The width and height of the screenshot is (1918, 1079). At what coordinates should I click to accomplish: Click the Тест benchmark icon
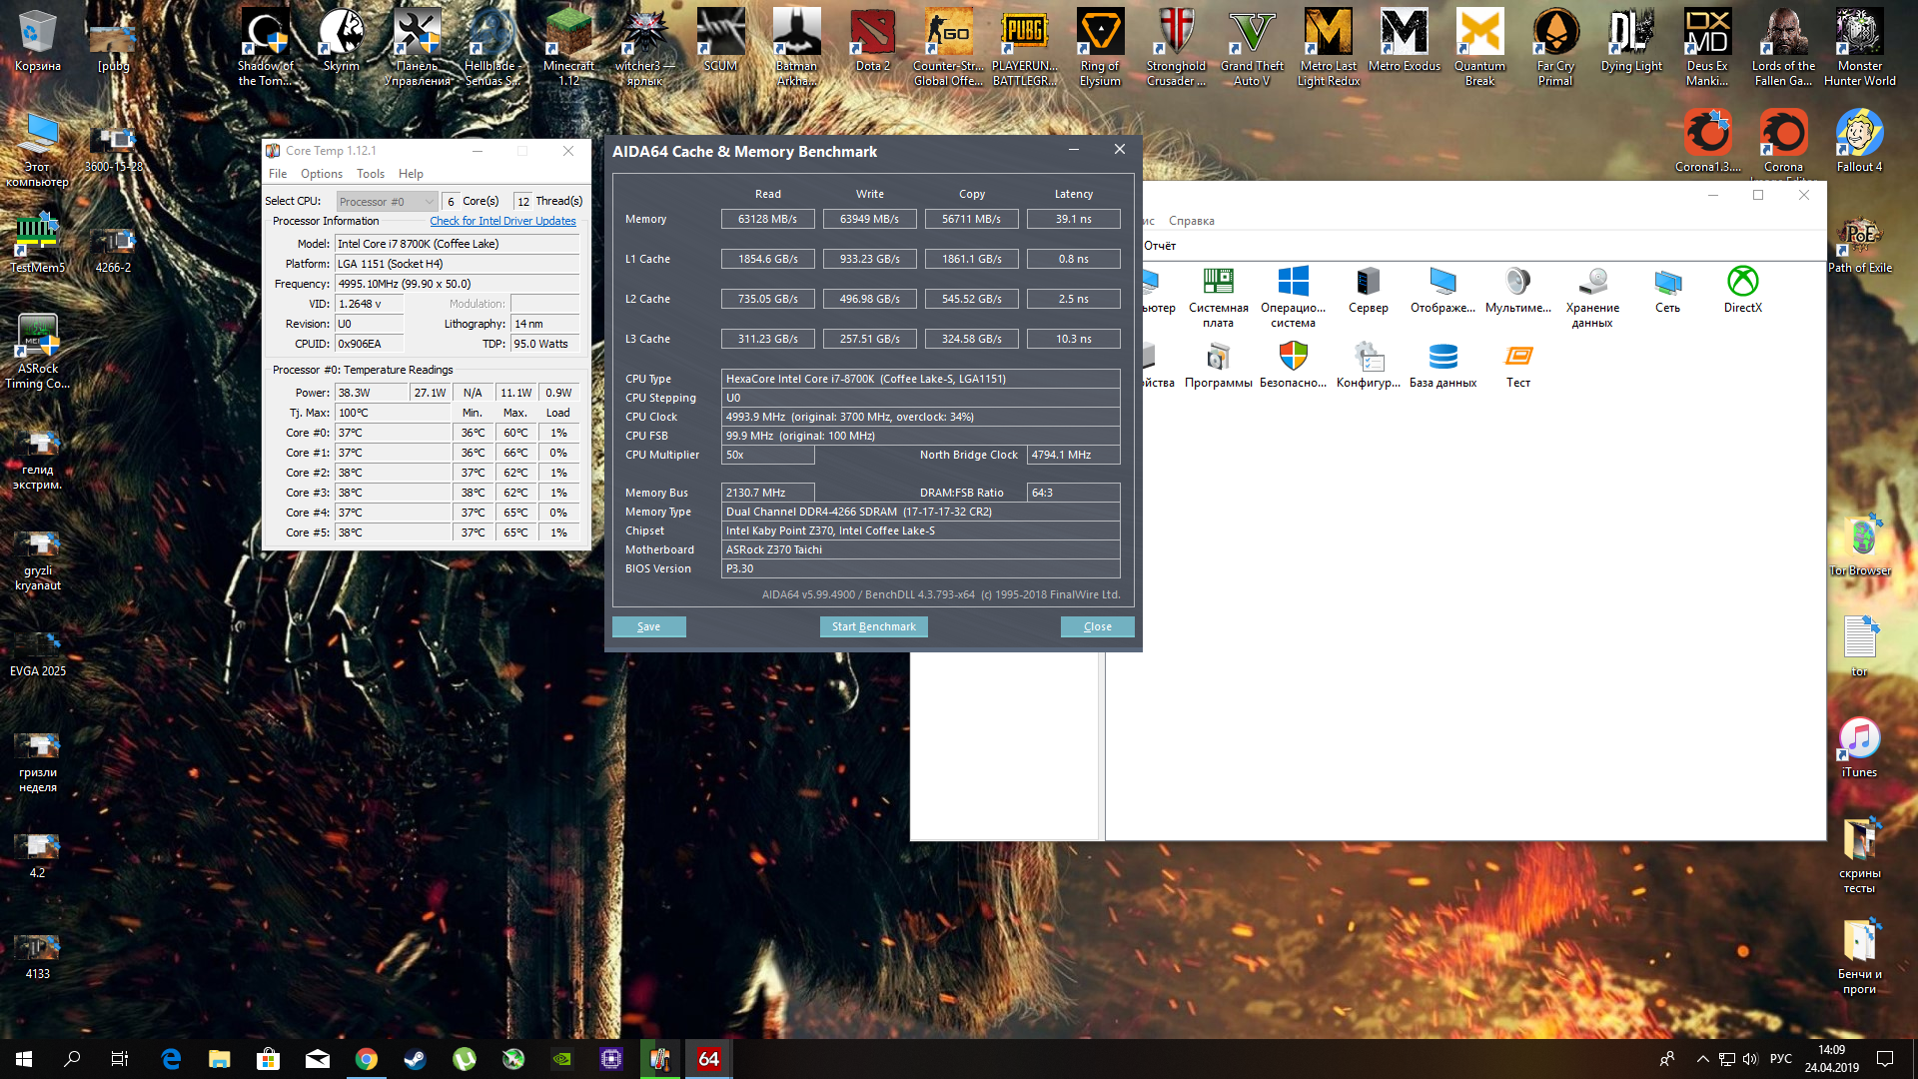click(1517, 357)
